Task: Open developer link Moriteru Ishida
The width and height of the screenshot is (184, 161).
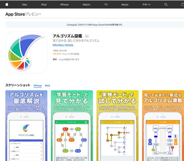Action: tap(63, 45)
